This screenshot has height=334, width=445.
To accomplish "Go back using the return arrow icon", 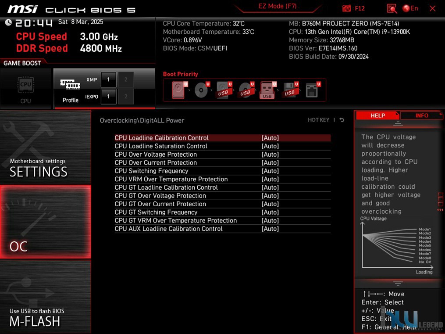I will coord(342,120).
